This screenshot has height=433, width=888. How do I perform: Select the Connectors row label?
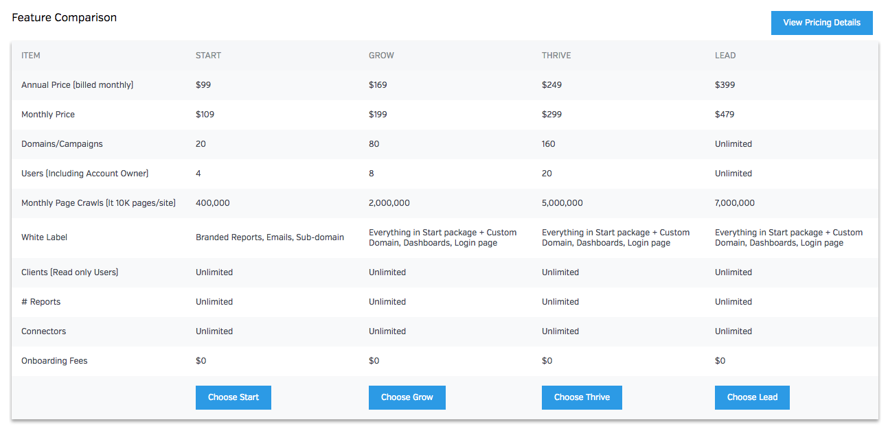point(43,331)
